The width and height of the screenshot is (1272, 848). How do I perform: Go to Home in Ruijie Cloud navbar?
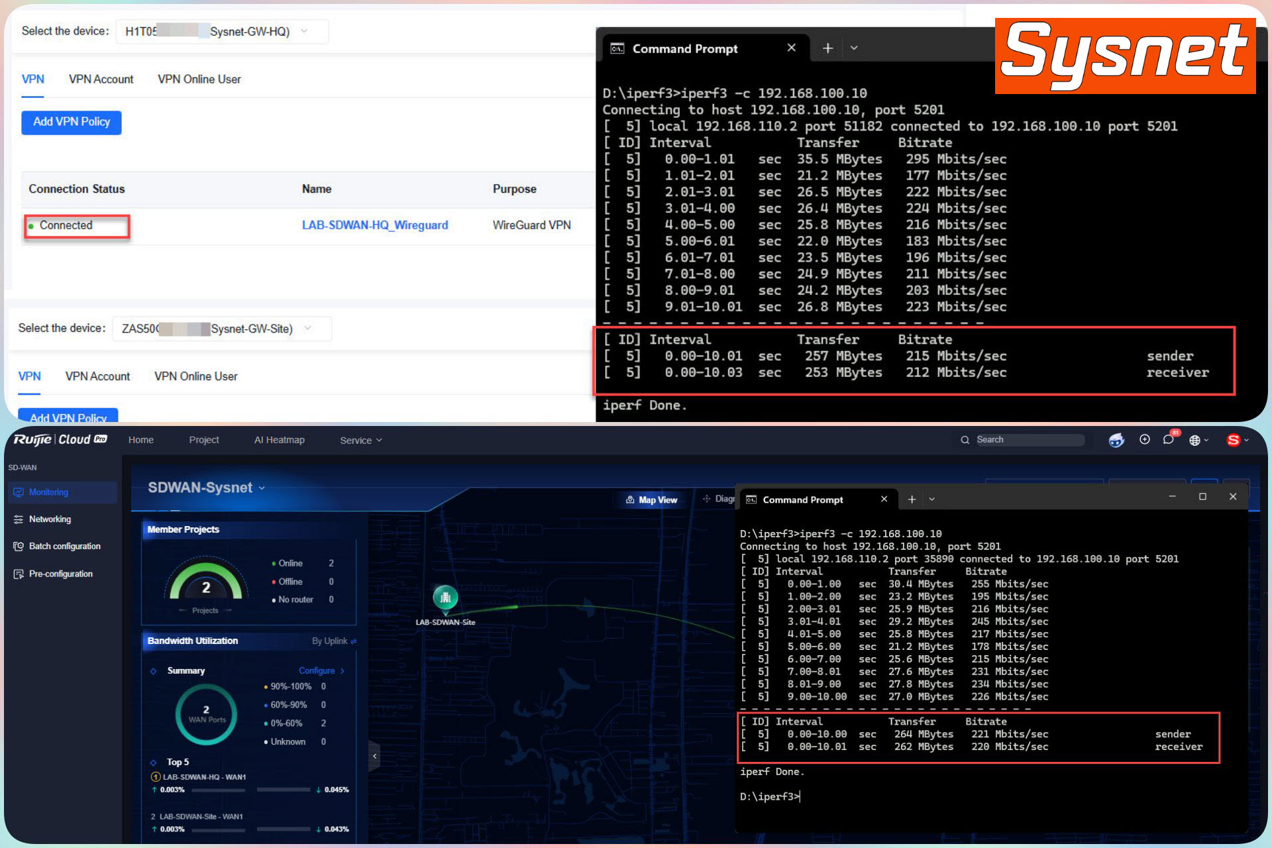click(141, 440)
